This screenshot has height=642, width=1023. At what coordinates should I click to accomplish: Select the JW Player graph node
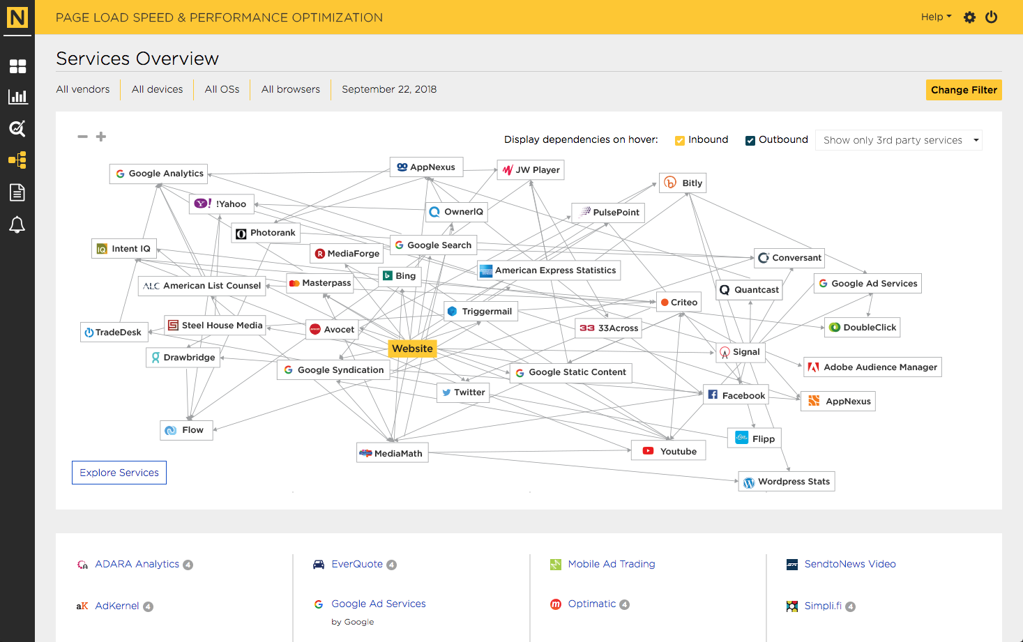tap(531, 170)
